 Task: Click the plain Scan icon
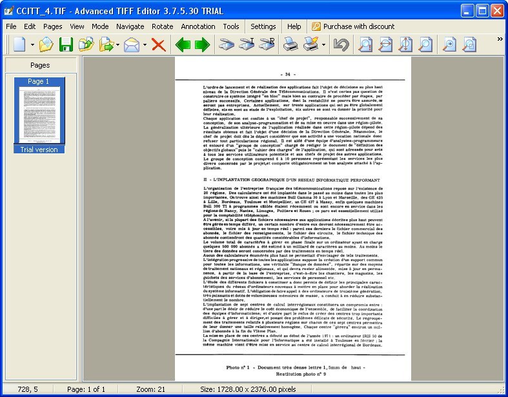pyautogui.click(x=226, y=44)
